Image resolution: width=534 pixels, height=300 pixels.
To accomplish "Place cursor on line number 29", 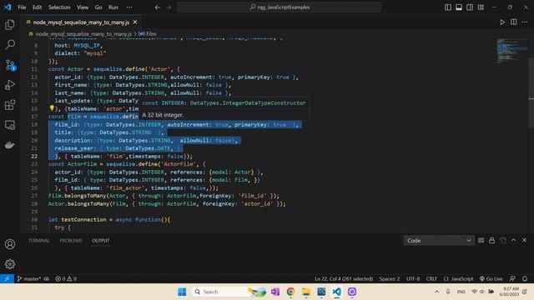I will point(34,212).
